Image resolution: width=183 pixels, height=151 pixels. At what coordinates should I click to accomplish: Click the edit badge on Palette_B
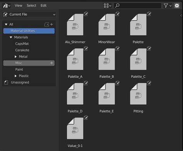click(117, 49)
